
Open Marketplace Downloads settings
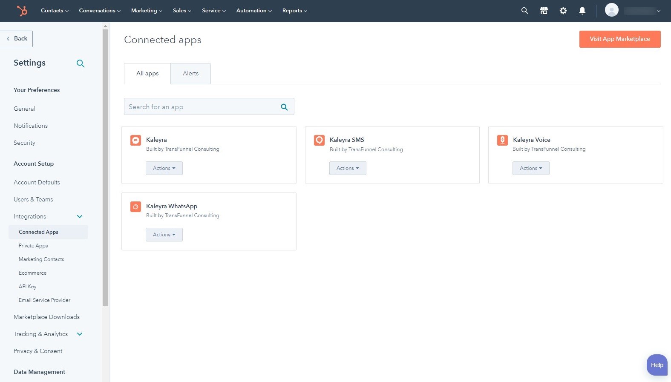[46, 317]
